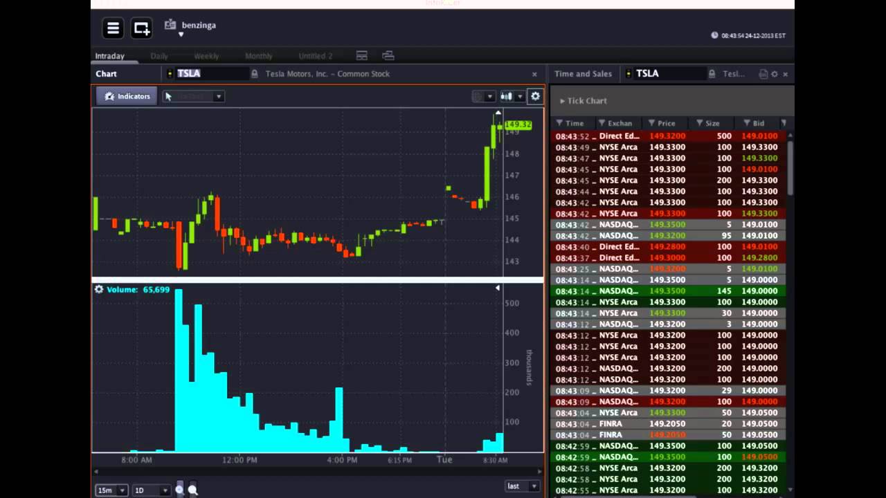Click the tile windows layout icon
The image size is (886, 498).
(361, 55)
